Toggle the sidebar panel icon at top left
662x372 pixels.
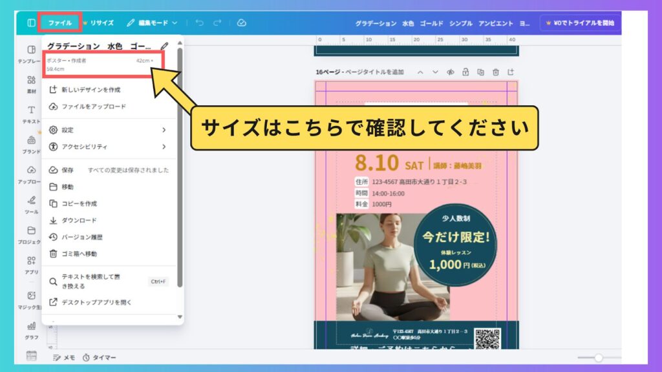click(x=31, y=23)
